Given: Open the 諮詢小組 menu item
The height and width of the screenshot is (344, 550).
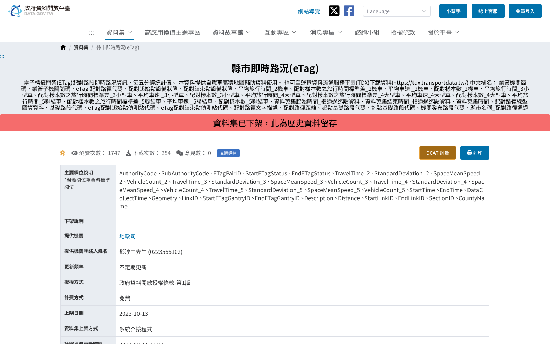Looking at the screenshot, I should [367, 32].
